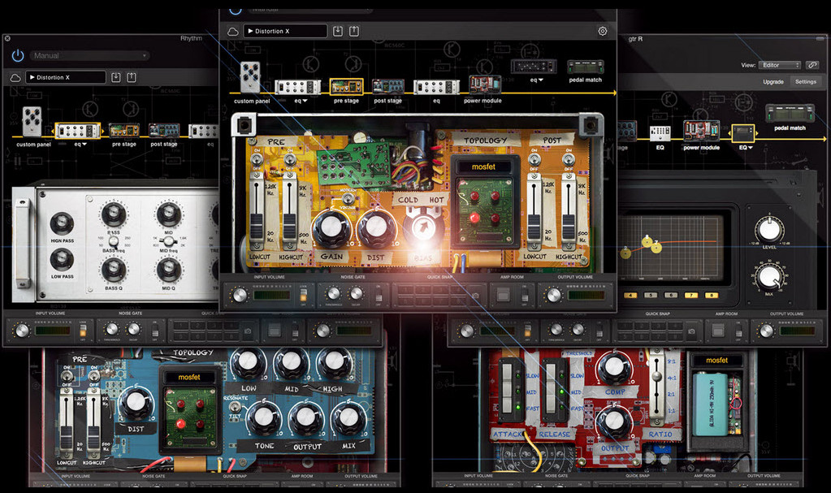Click export preset icon in center window

point(354,32)
